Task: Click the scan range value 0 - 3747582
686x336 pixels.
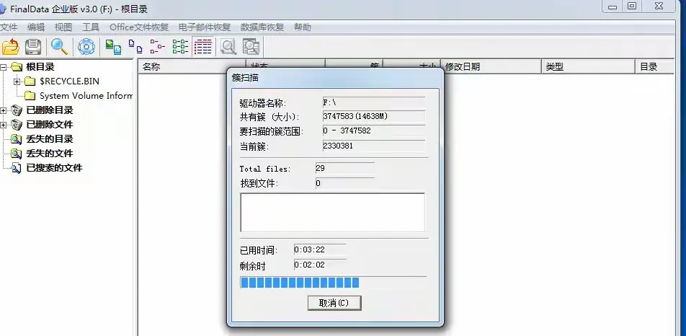Action: pyautogui.click(x=373, y=131)
